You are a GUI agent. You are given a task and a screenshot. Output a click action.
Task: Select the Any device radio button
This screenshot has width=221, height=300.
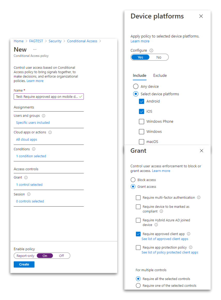136,86
